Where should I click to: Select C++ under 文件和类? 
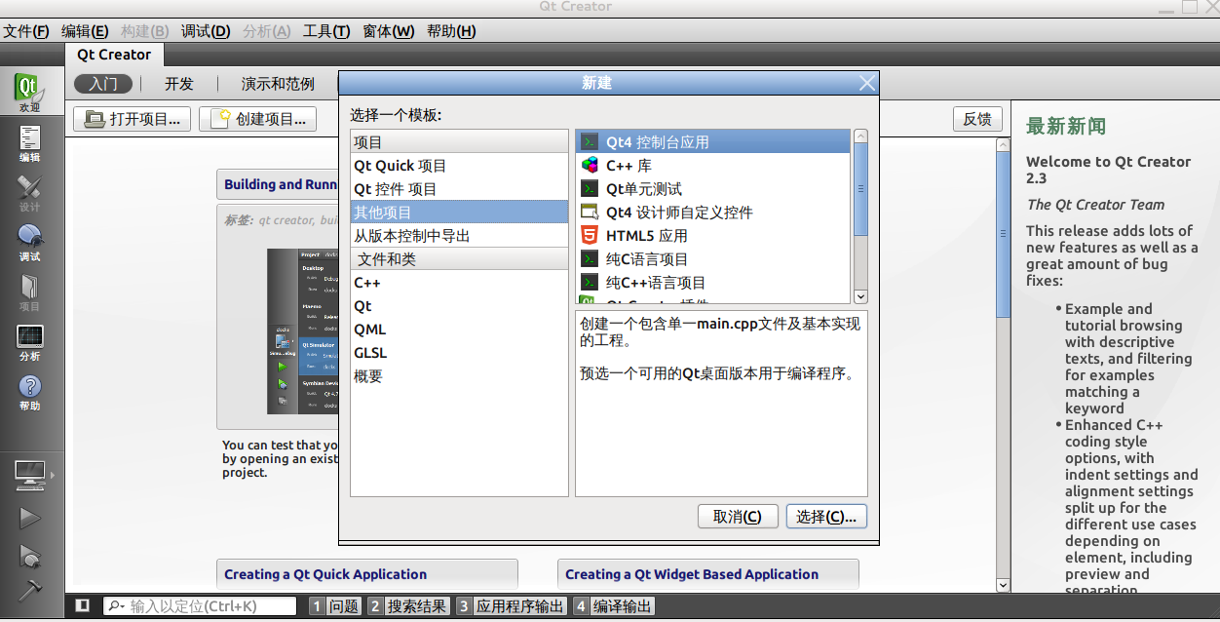[x=459, y=283]
